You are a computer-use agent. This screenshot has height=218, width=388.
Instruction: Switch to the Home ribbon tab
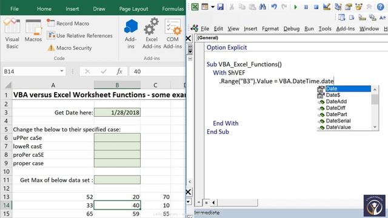pyautogui.click(x=44, y=8)
